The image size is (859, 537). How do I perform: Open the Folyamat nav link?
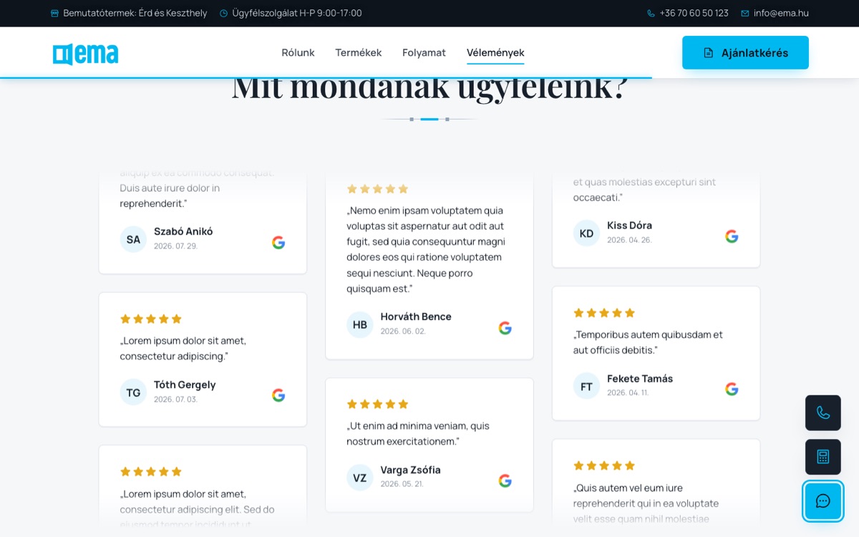coord(424,52)
